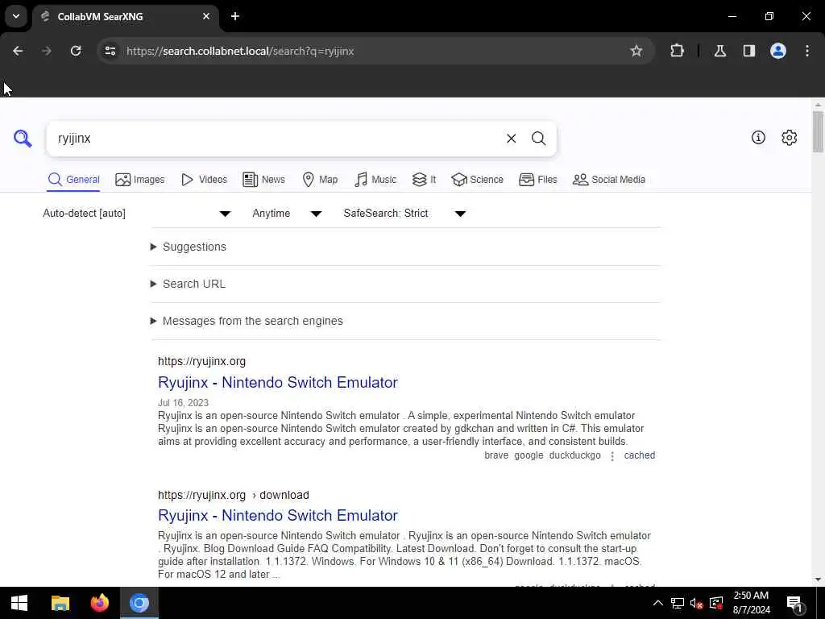Show hidden system tray icons
Viewport: 825px width, 619px height.
pos(658,603)
